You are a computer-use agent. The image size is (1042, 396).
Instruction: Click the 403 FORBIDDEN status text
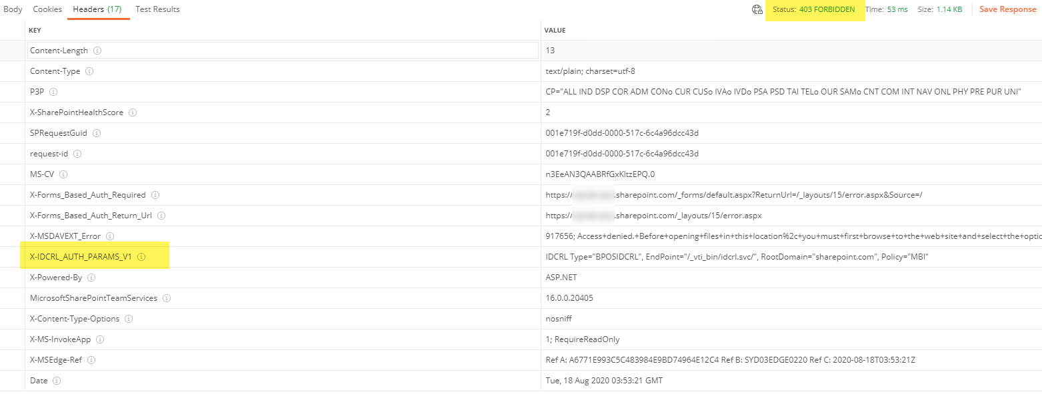pos(828,9)
